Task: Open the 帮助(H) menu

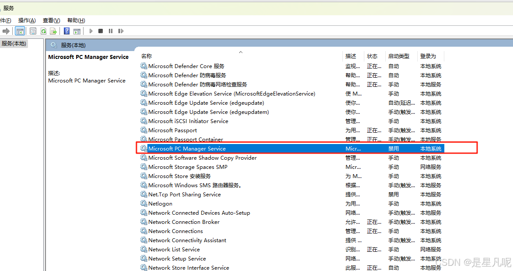Action: tap(76, 20)
